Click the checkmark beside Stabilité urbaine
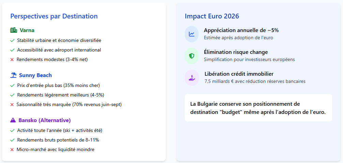This screenshot has width=343, height=163. pos(12,41)
